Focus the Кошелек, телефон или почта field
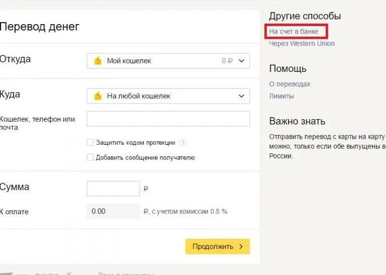Viewport: 386px width, 275px height. point(168,119)
